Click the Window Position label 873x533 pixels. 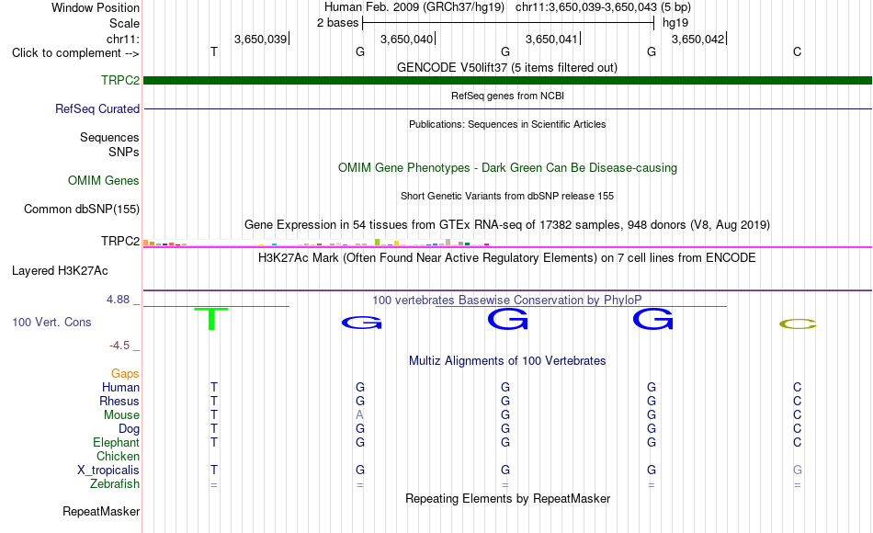click(x=96, y=7)
